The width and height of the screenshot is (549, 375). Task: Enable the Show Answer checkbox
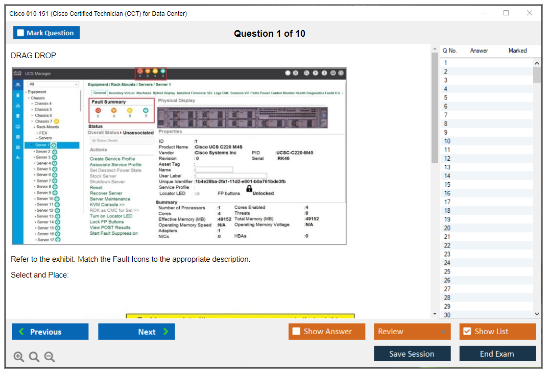296,332
